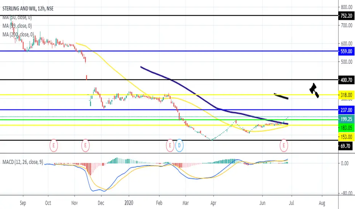Select the MA (50, close, 0) indicator label
This screenshot has height=209, width=355.
point(17,17)
